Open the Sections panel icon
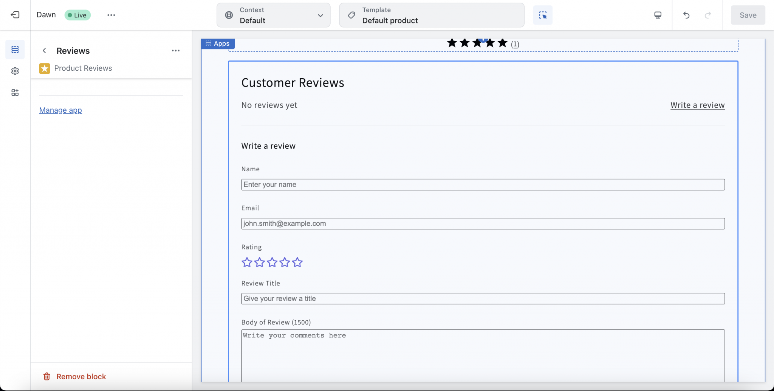774x391 pixels. pyautogui.click(x=15, y=50)
